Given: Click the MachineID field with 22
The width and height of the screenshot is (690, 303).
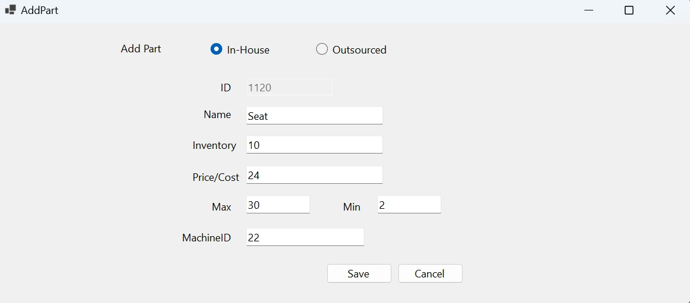Looking at the screenshot, I should coord(305,237).
